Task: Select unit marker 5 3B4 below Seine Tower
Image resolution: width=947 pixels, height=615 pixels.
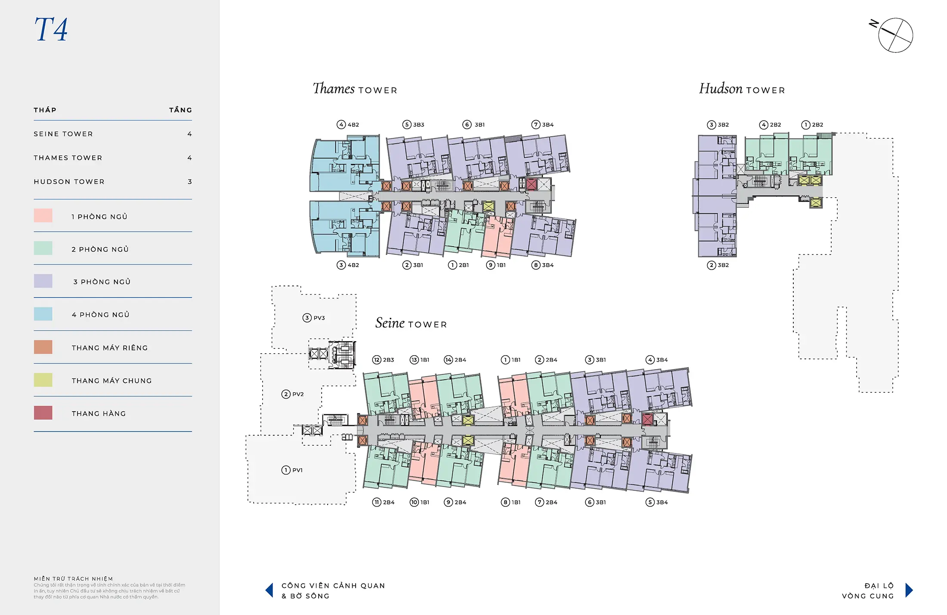Action: pos(657,502)
